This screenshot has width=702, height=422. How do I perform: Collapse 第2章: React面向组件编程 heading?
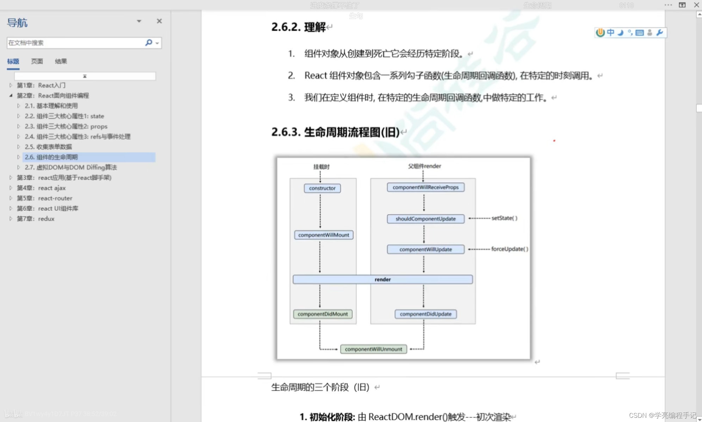pos(11,95)
